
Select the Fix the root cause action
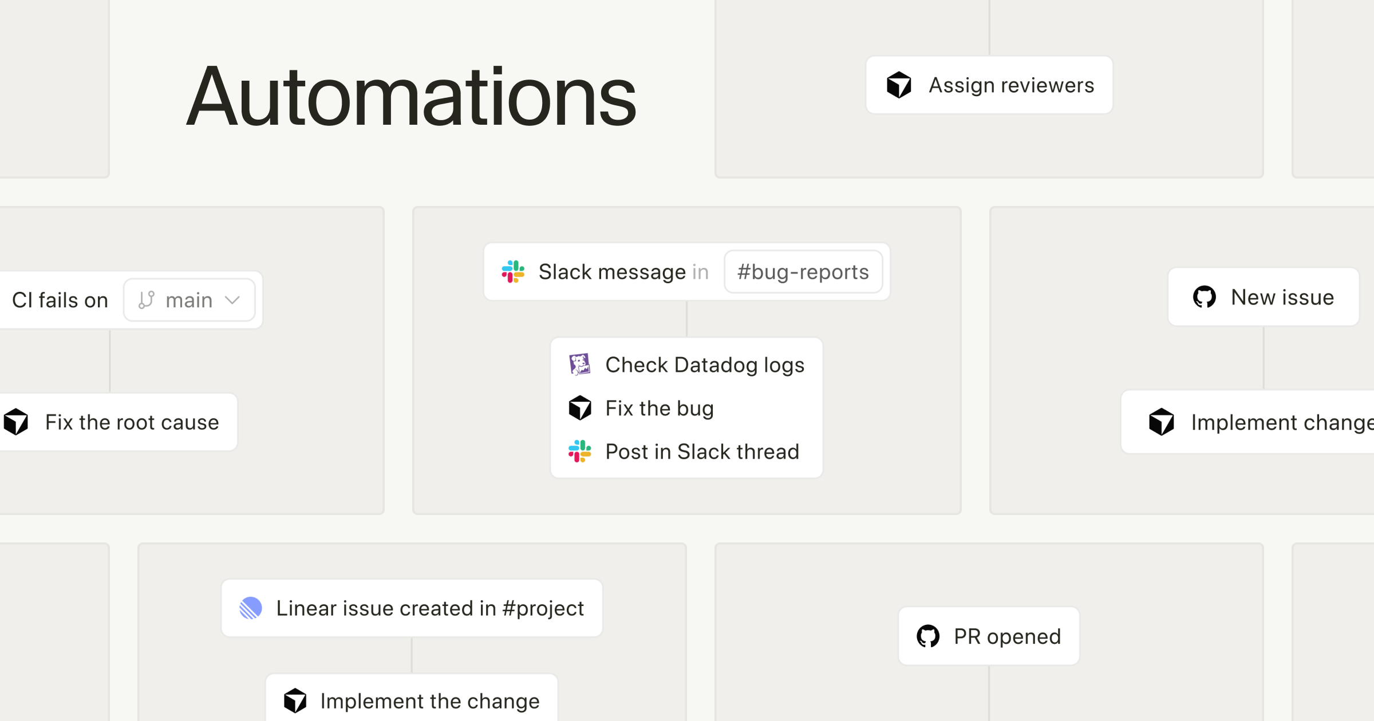click(x=119, y=422)
